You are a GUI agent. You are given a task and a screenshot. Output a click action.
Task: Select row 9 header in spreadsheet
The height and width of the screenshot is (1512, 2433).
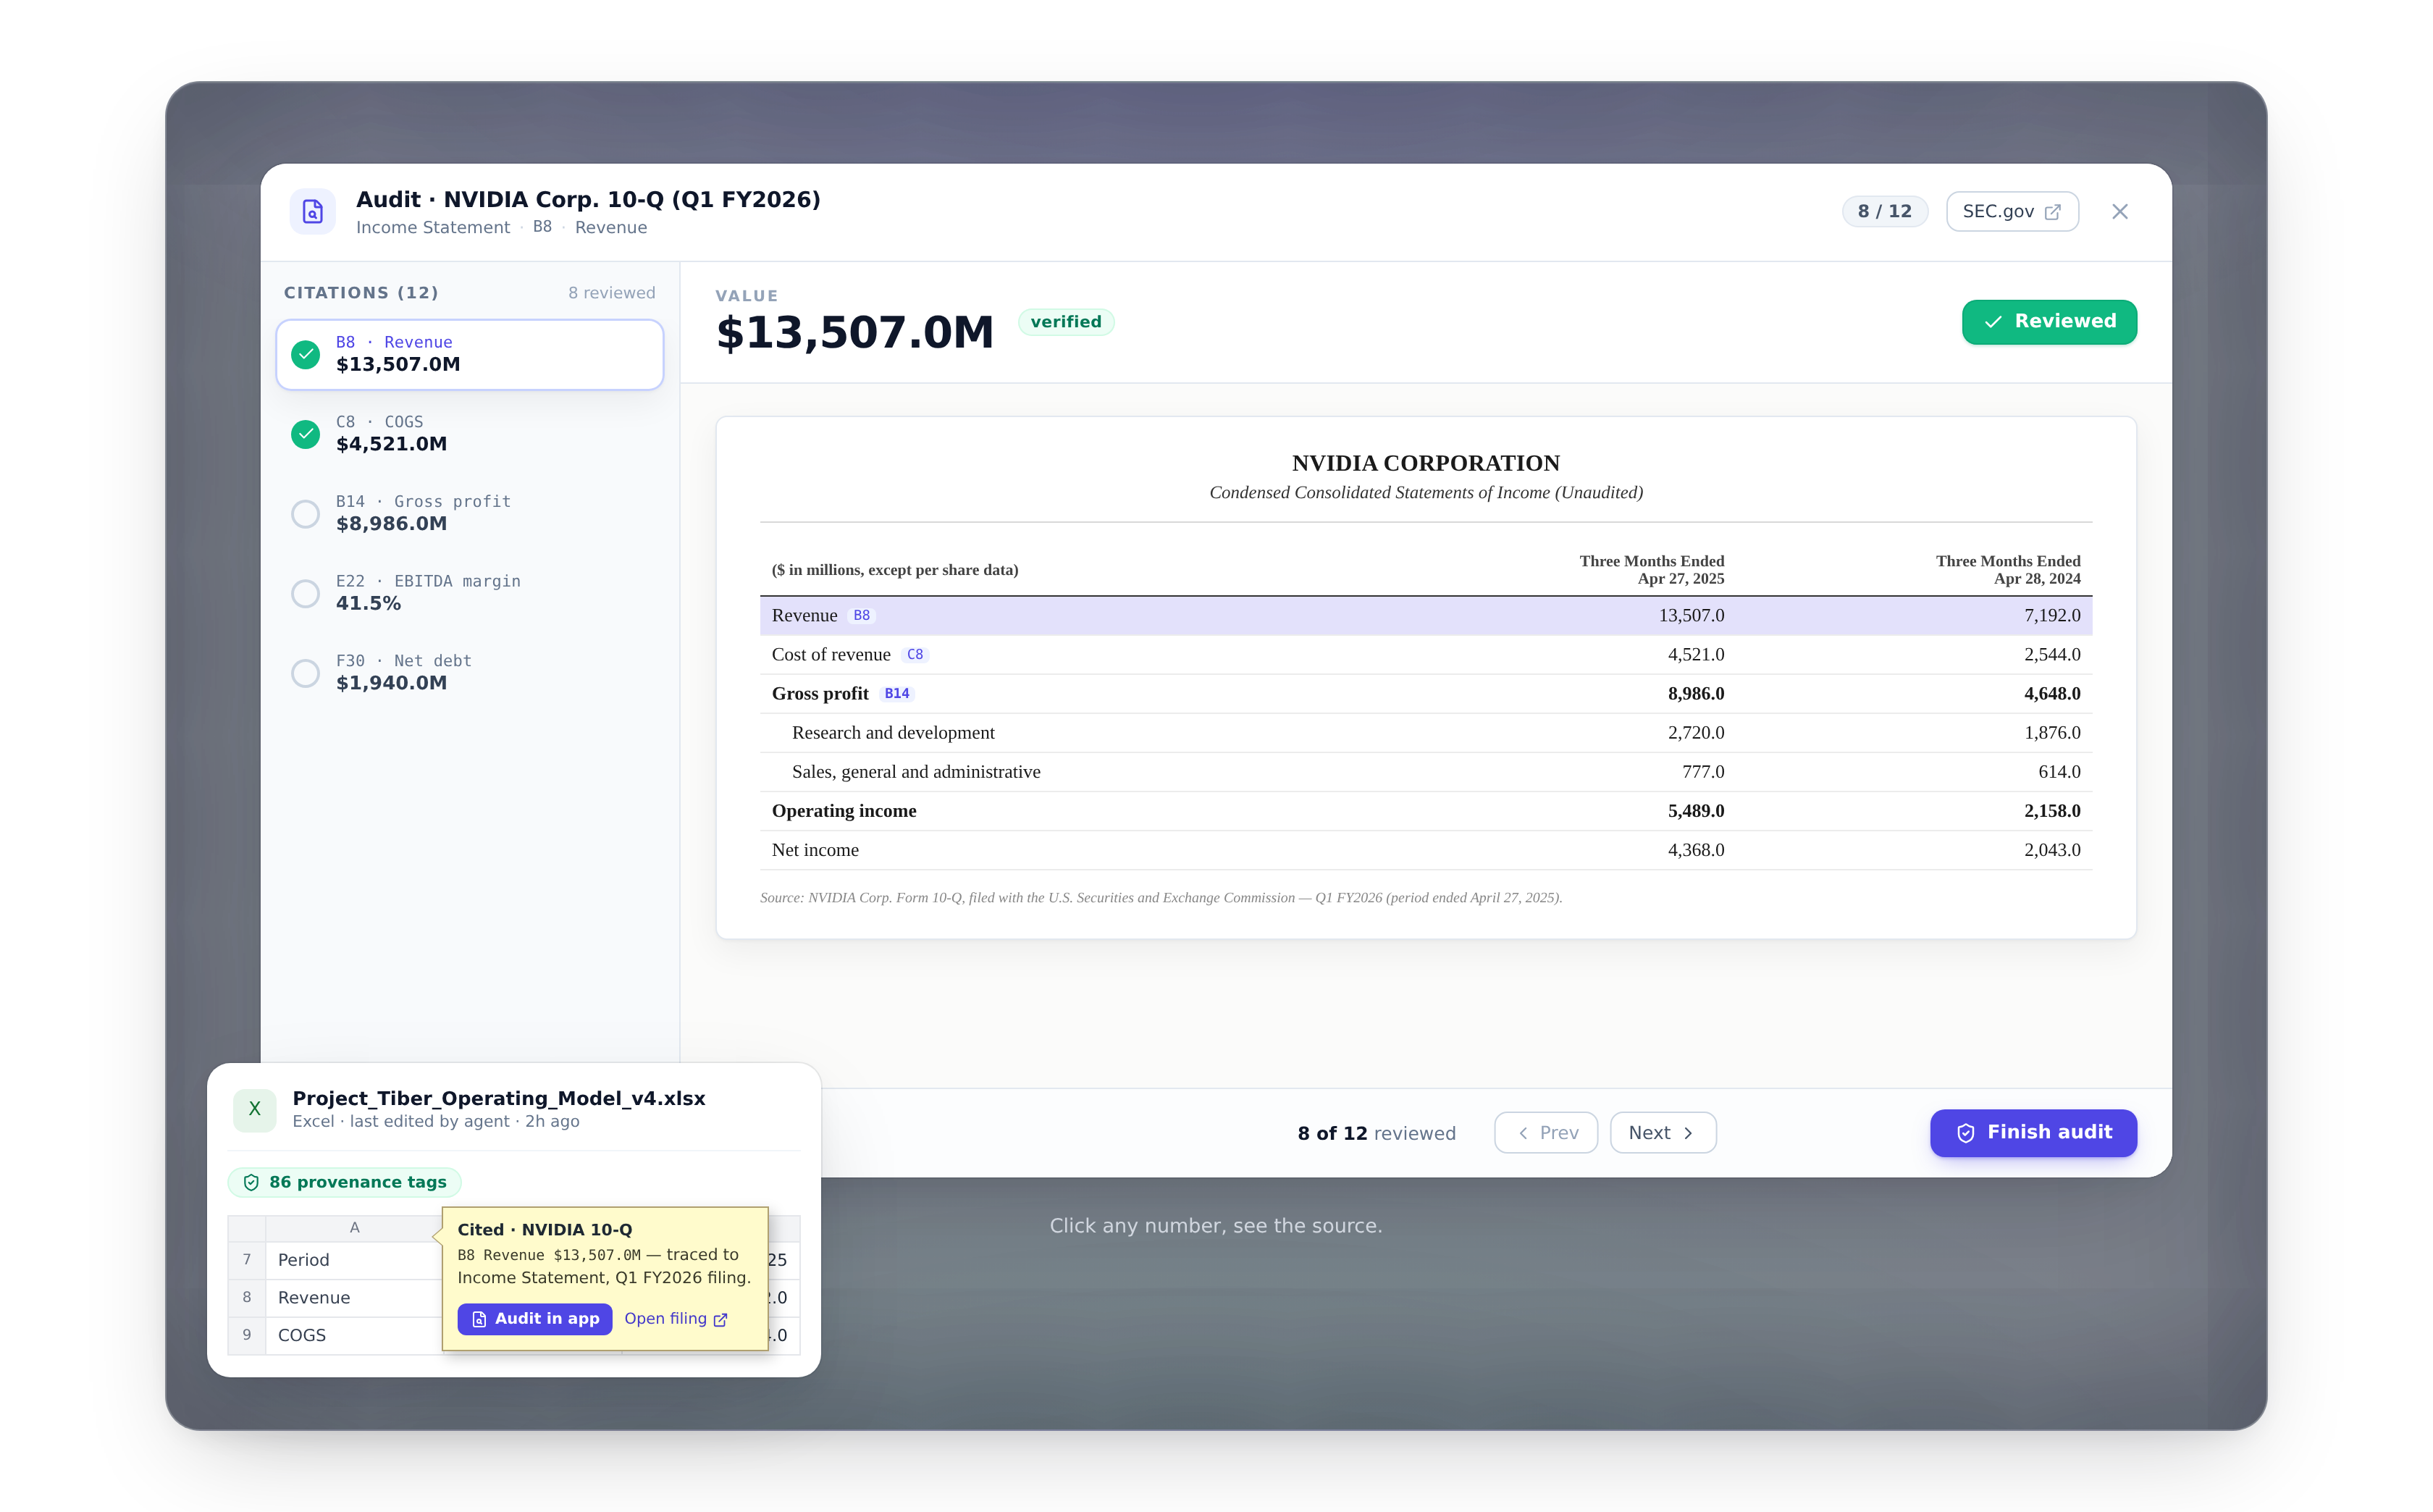pyautogui.click(x=246, y=1335)
